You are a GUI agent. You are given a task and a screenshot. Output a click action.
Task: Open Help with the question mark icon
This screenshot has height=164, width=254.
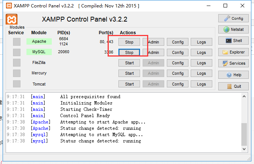pyautogui.click(x=233, y=75)
